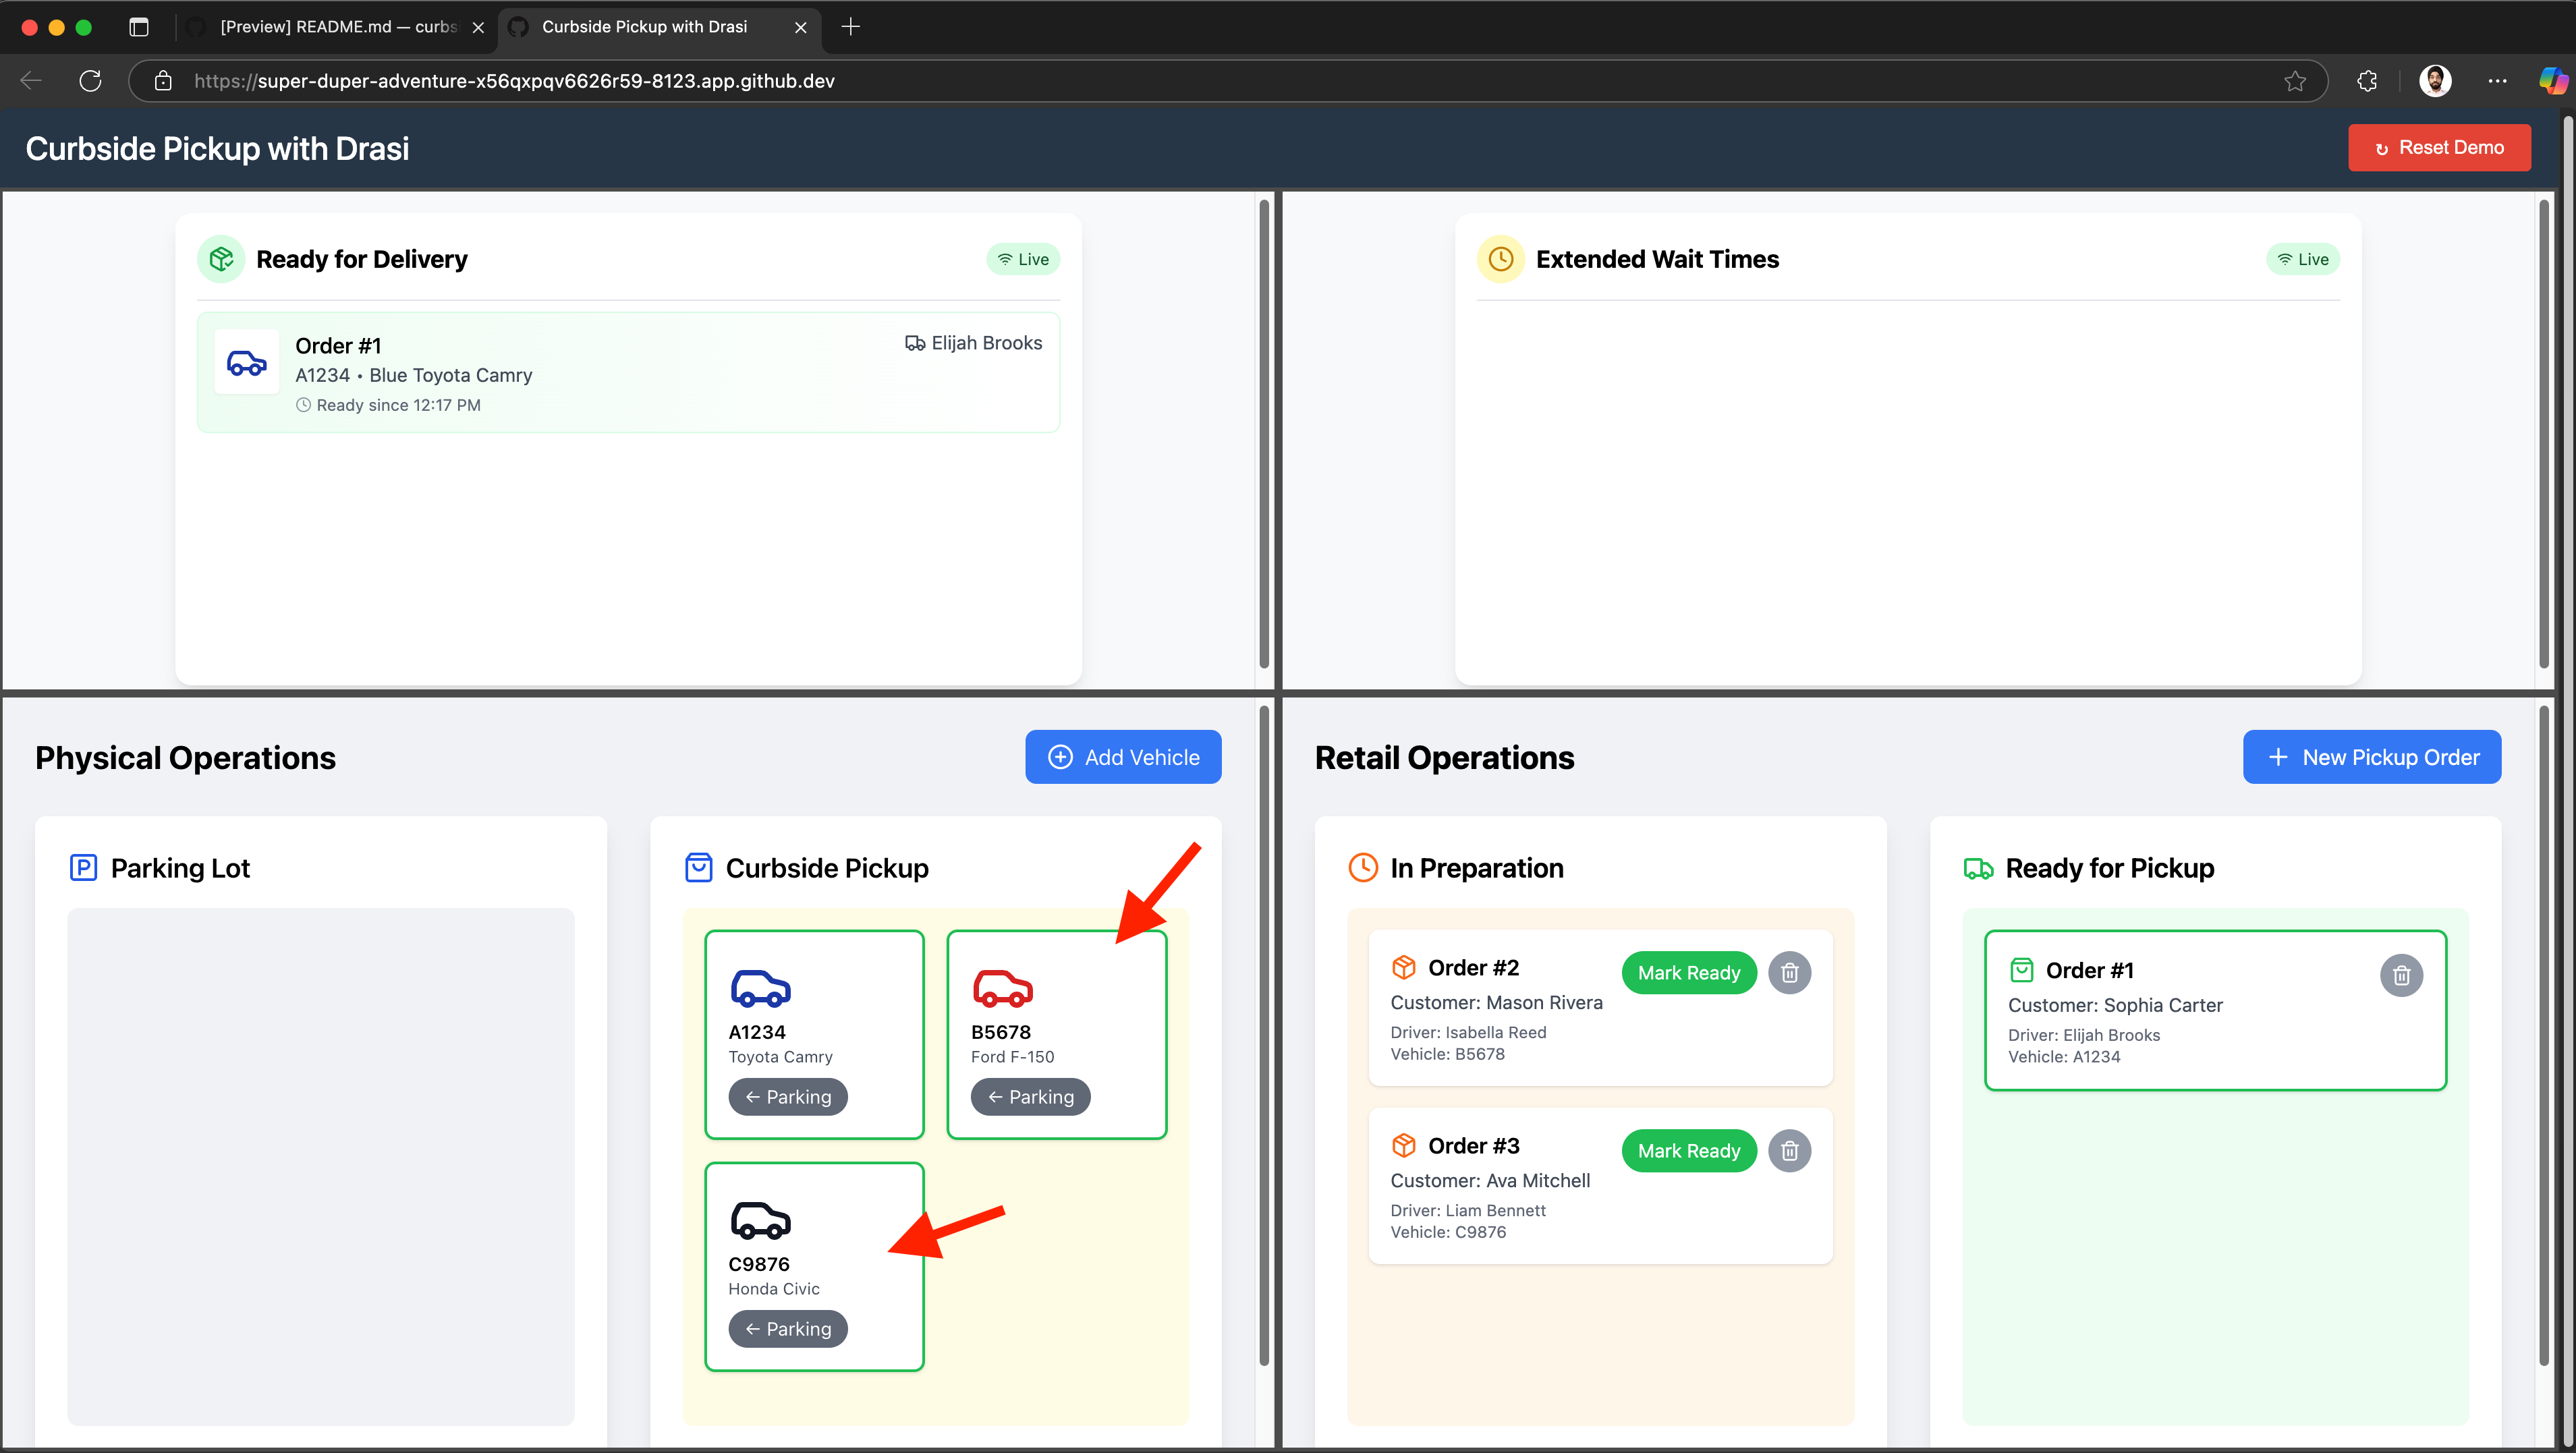Delete Order #2 using trash icon
Screen dimensions: 2576x1453
(1789, 972)
